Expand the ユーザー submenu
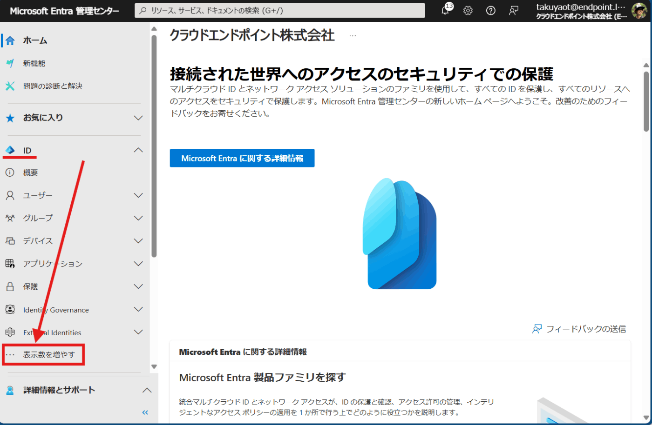Image resolution: width=652 pixels, height=425 pixels. coord(138,195)
